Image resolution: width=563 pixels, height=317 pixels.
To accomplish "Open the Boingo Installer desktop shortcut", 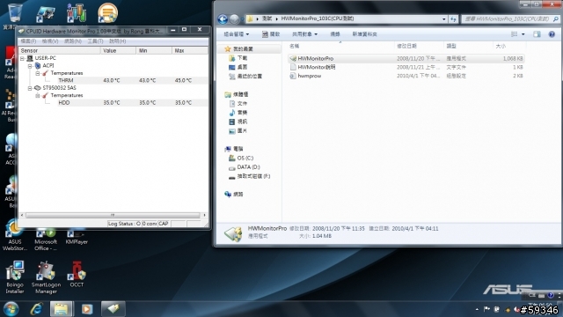I will (15, 278).
